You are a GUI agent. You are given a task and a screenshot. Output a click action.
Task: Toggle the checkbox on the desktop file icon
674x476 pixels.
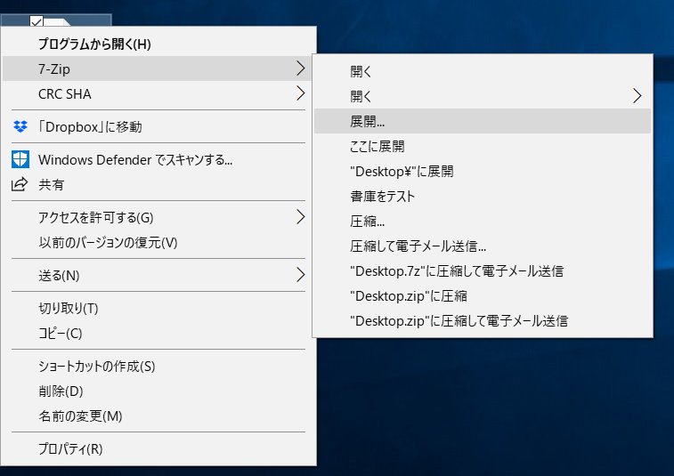[x=37, y=21]
